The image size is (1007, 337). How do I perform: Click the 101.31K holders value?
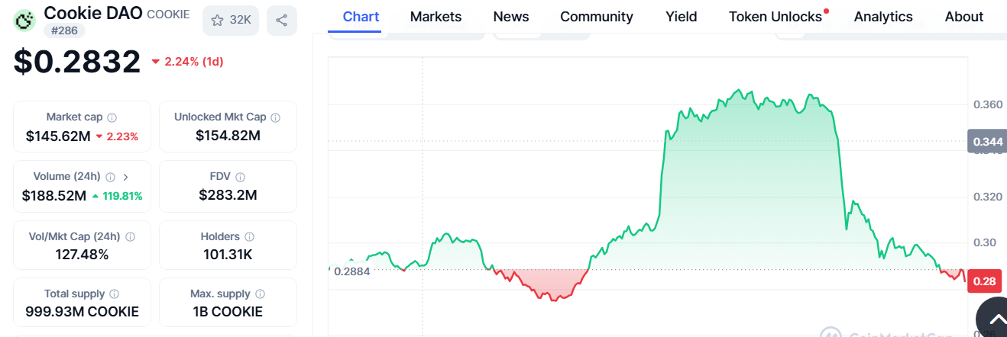point(228,255)
